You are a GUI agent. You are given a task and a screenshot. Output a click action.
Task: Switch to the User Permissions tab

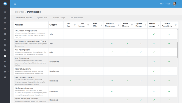coord(76,18)
